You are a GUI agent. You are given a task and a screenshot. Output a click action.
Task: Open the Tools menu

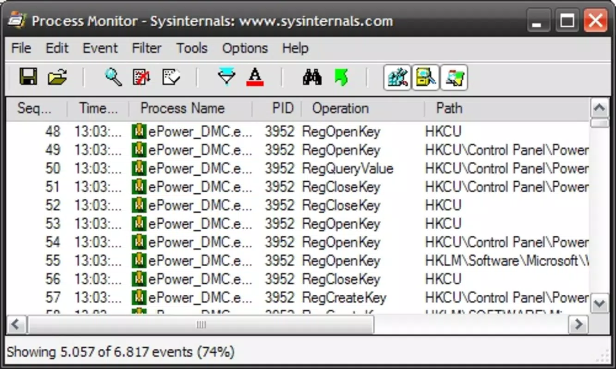[x=192, y=48]
